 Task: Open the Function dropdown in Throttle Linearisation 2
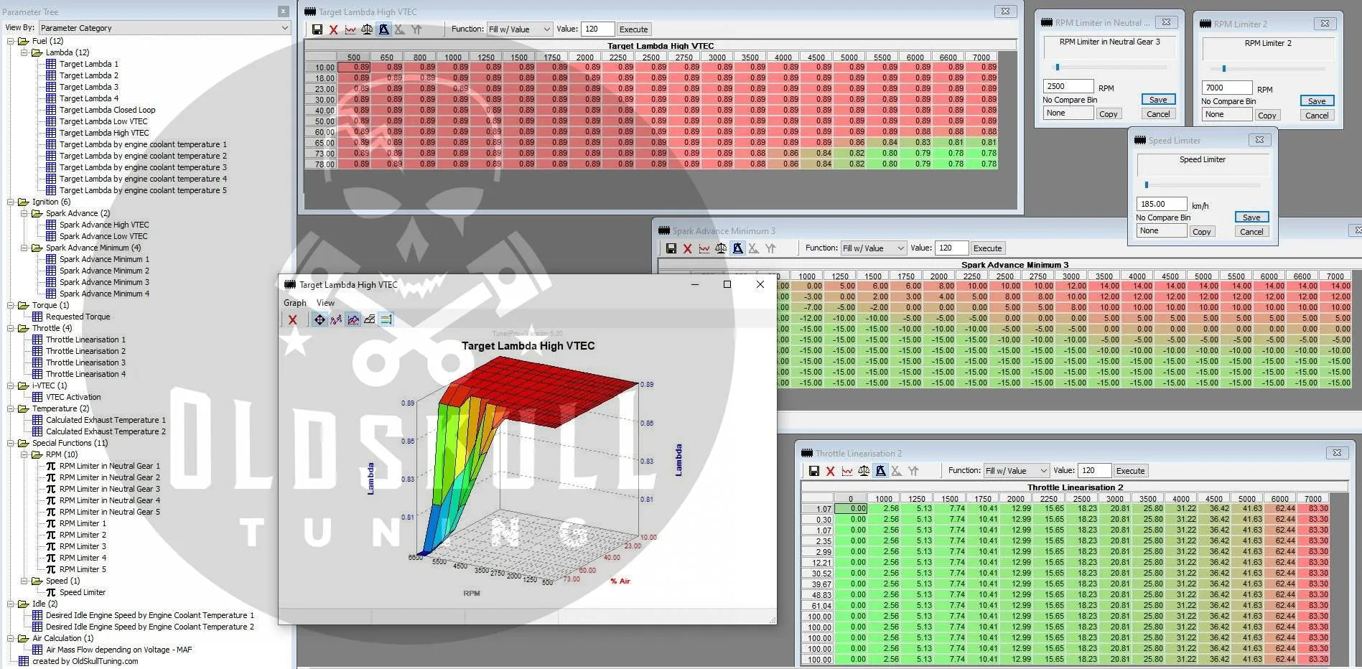(x=1016, y=471)
